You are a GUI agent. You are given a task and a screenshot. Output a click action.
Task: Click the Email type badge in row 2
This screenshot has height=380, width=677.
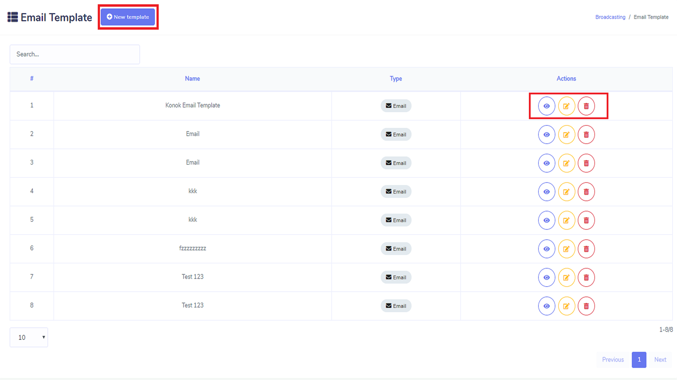(396, 134)
